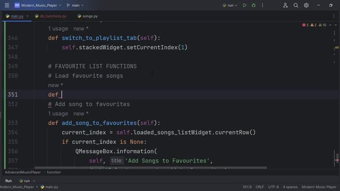Click the red errors count indicator

coord(305,25)
